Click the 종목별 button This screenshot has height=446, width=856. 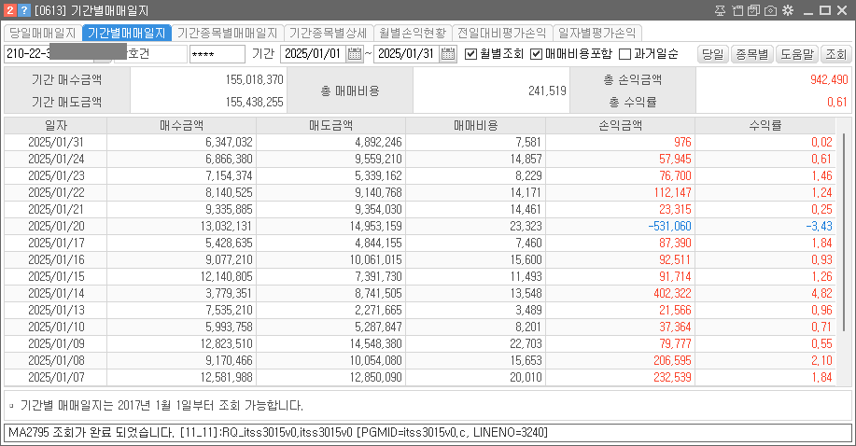pos(751,54)
